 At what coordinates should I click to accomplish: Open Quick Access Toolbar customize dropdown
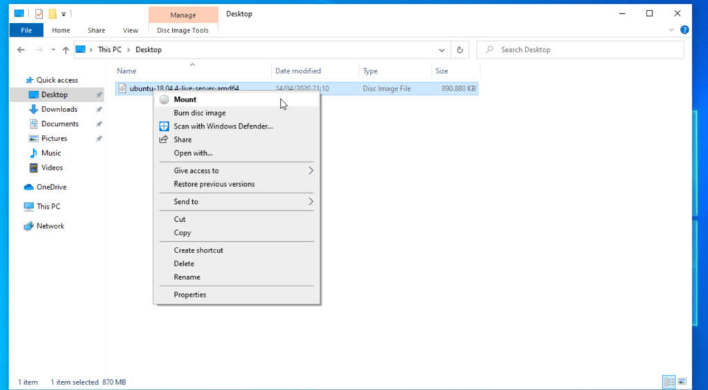[x=64, y=15]
